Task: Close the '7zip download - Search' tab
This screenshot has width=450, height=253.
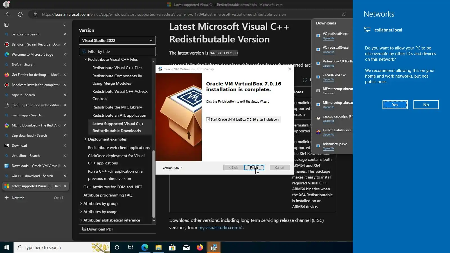Action: pos(65,135)
